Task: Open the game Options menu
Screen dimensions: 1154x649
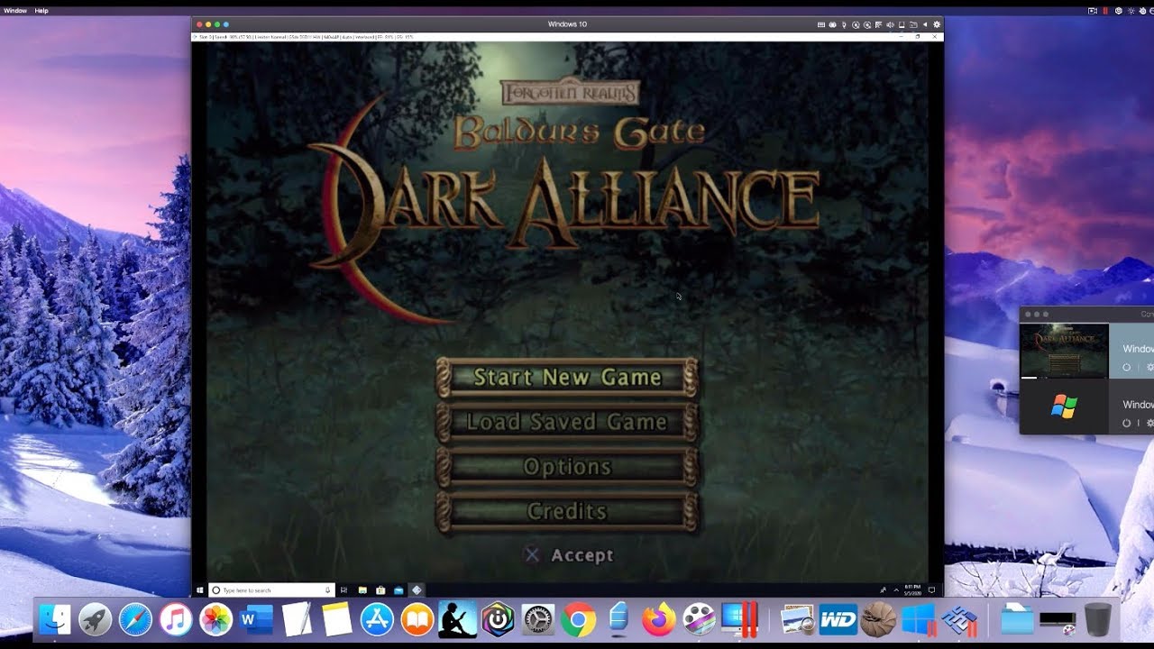Action: pyautogui.click(x=567, y=467)
